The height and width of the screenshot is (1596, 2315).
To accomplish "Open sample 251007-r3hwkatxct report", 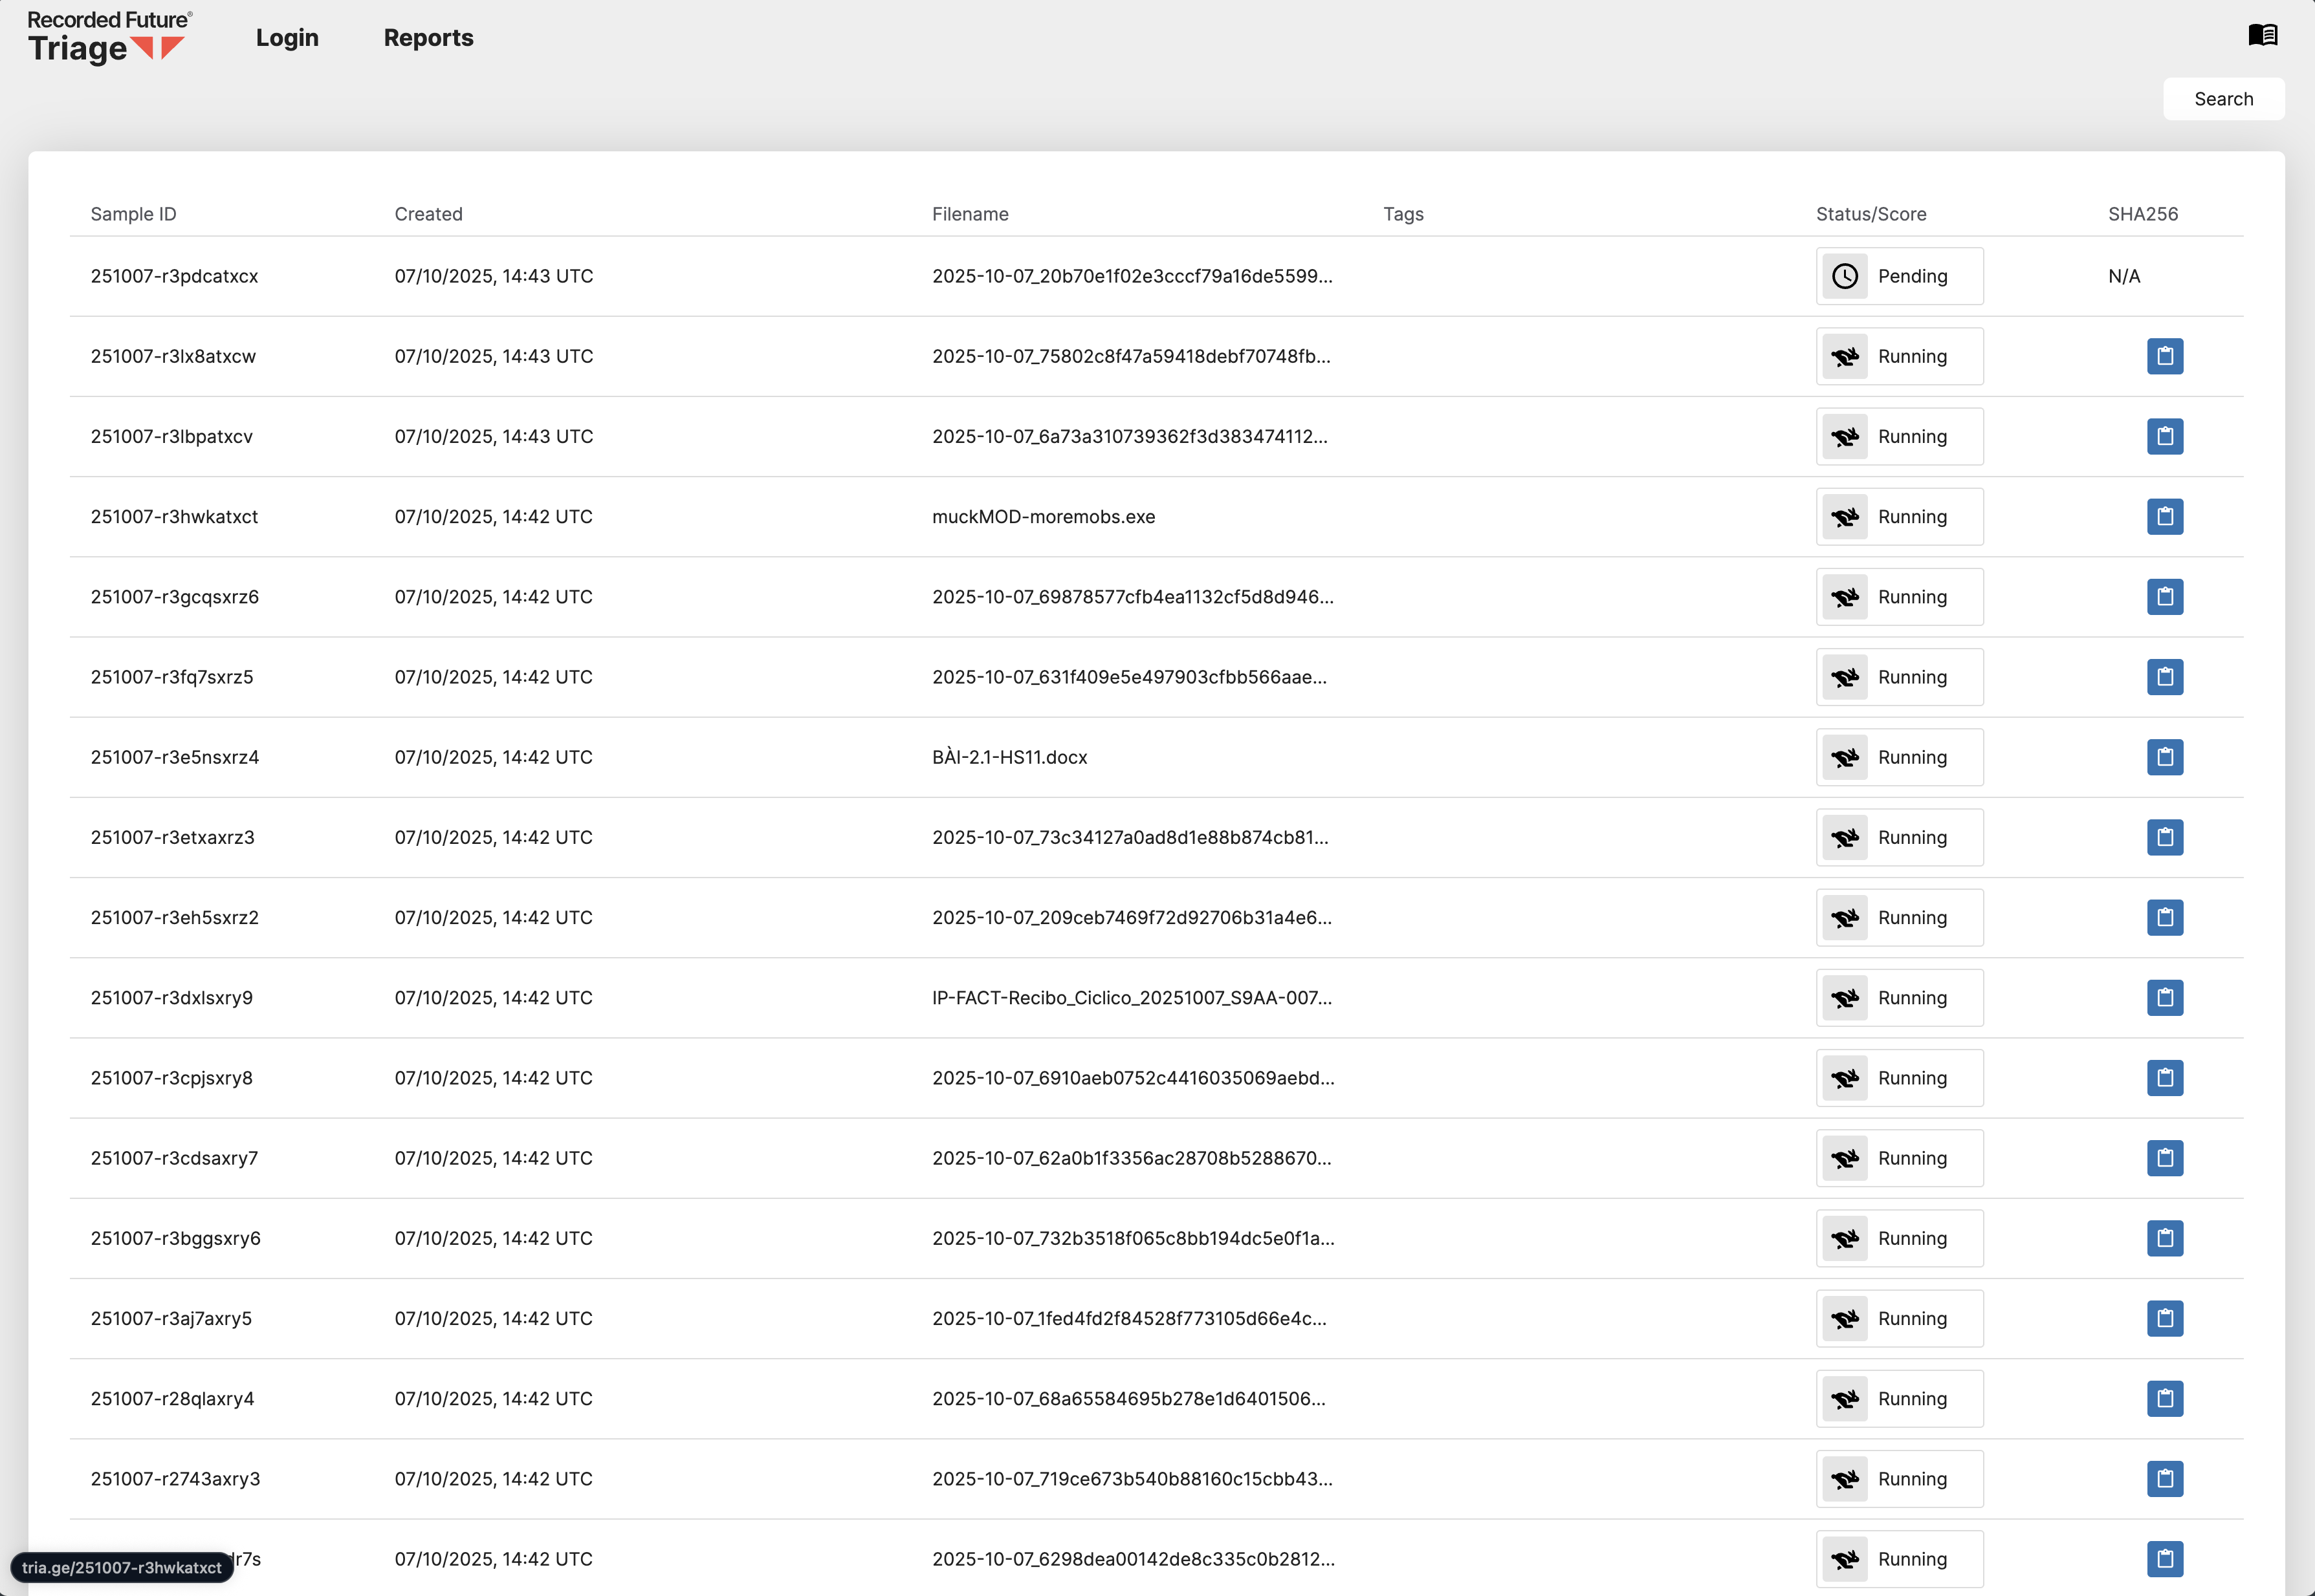I will coord(174,517).
